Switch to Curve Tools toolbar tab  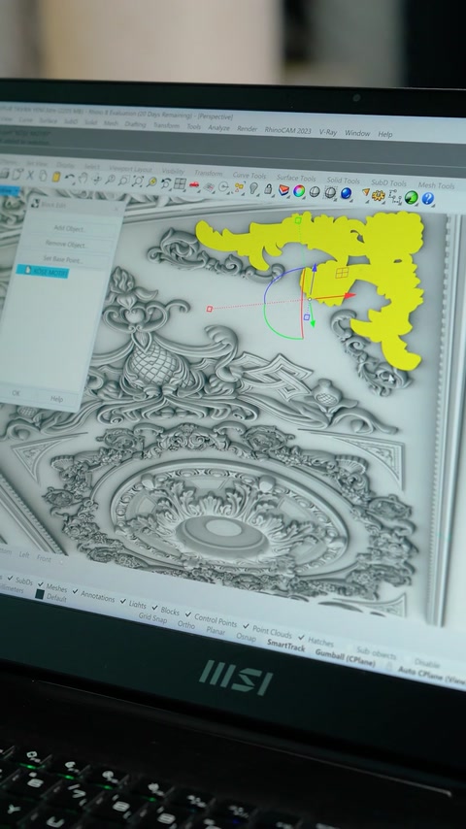pyautogui.click(x=250, y=175)
